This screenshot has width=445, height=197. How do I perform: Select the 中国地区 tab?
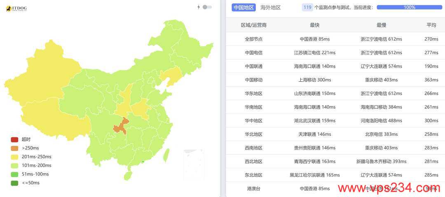pos(244,8)
